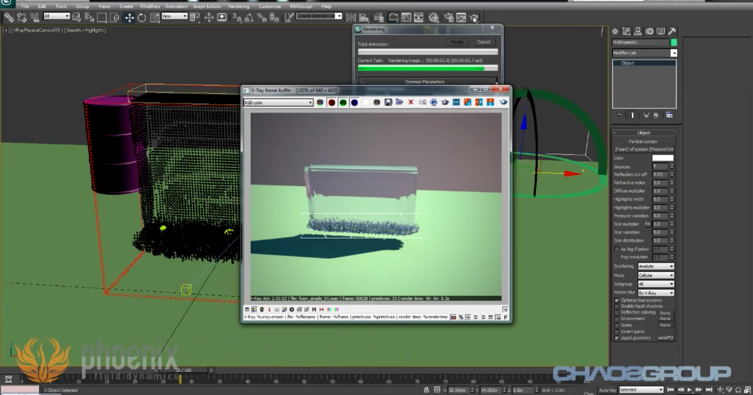753x395 pixels.
Task: Save image from V-Ray frame buffer
Action: pos(388,102)
